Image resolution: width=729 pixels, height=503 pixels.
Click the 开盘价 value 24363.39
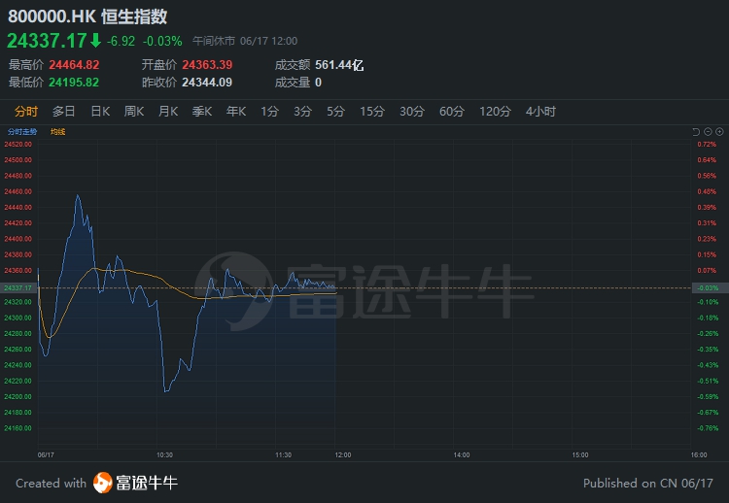207,65
